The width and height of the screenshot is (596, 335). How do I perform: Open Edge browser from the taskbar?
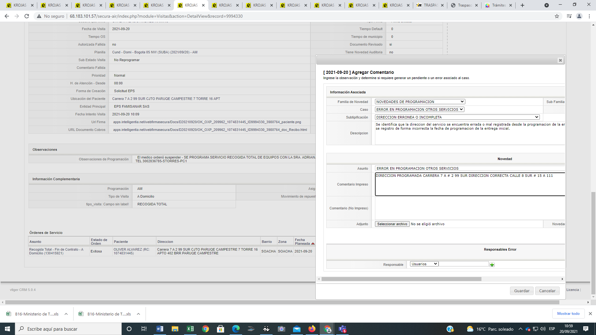coord(236,329)
